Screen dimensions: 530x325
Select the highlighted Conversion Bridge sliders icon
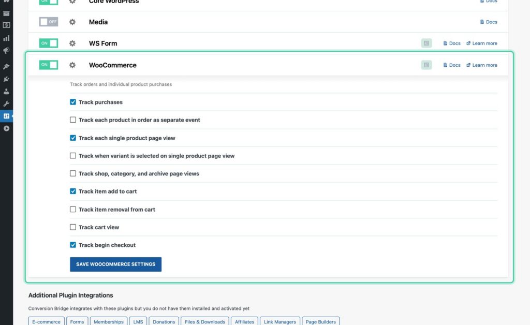click(6, 116)
